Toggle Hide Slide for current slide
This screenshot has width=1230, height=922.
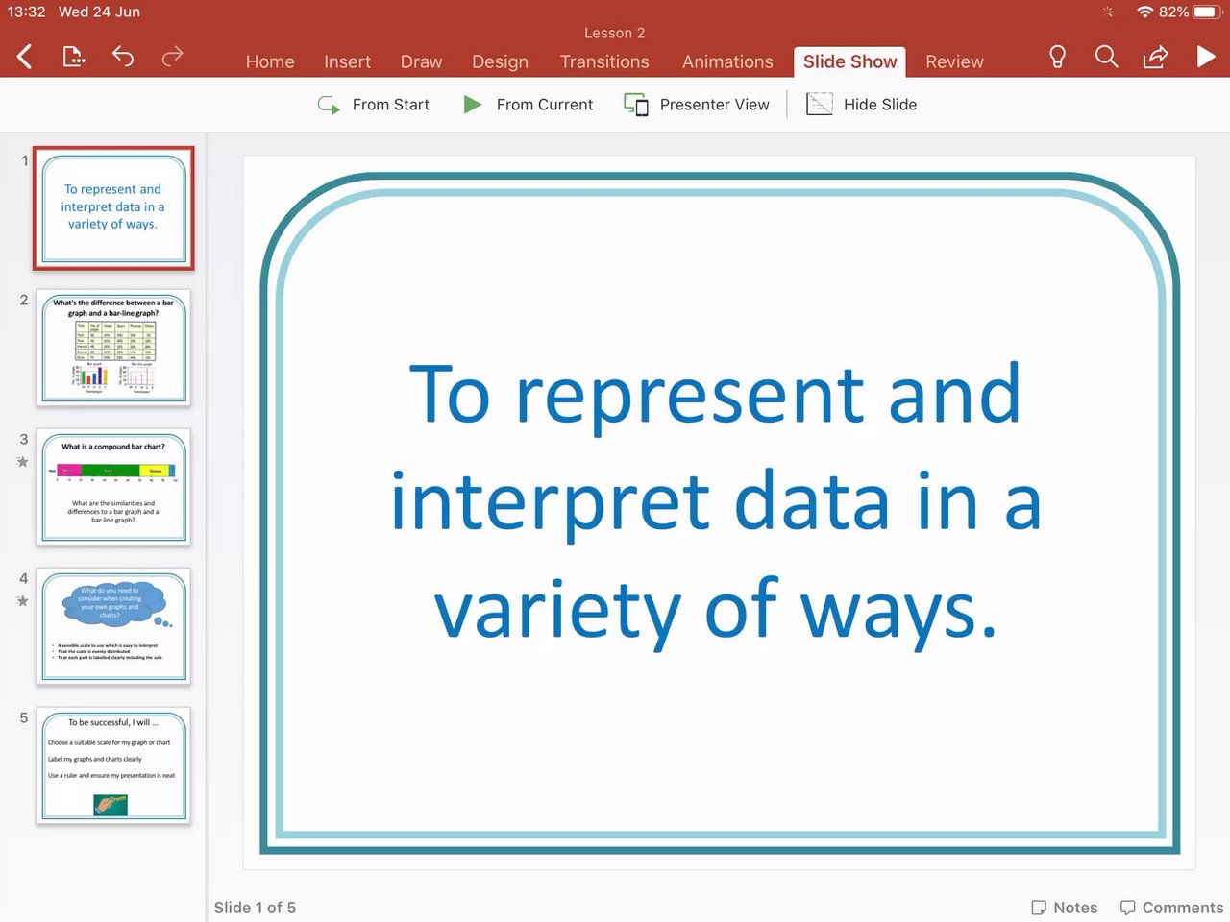[x=861, y=105]
